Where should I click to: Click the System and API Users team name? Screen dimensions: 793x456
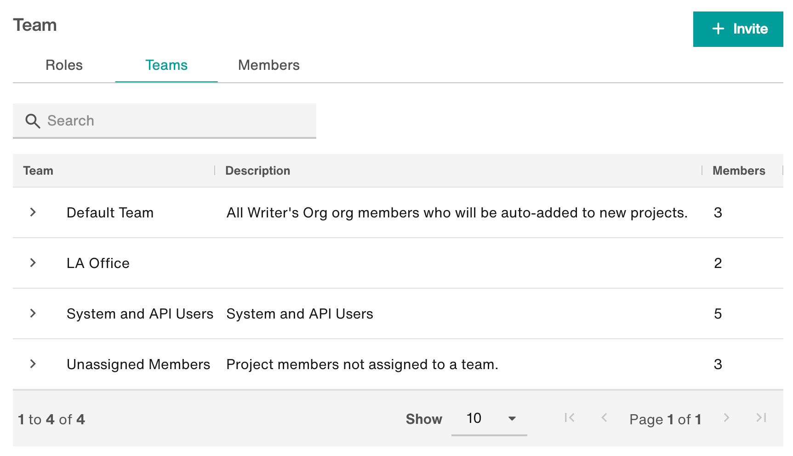pos(140,314)
